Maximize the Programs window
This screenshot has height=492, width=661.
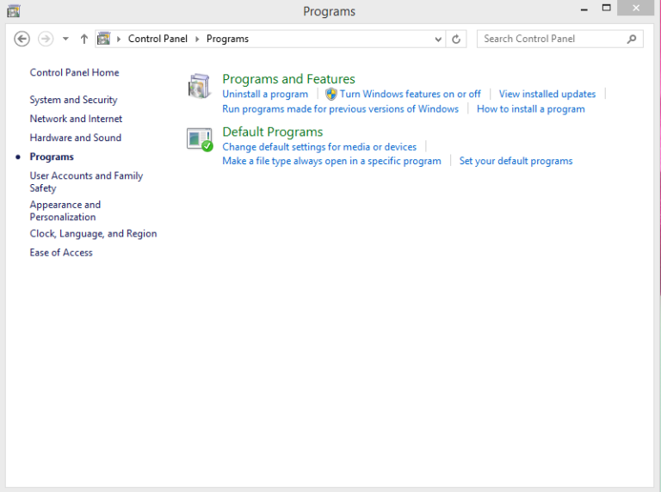(606, 8)
